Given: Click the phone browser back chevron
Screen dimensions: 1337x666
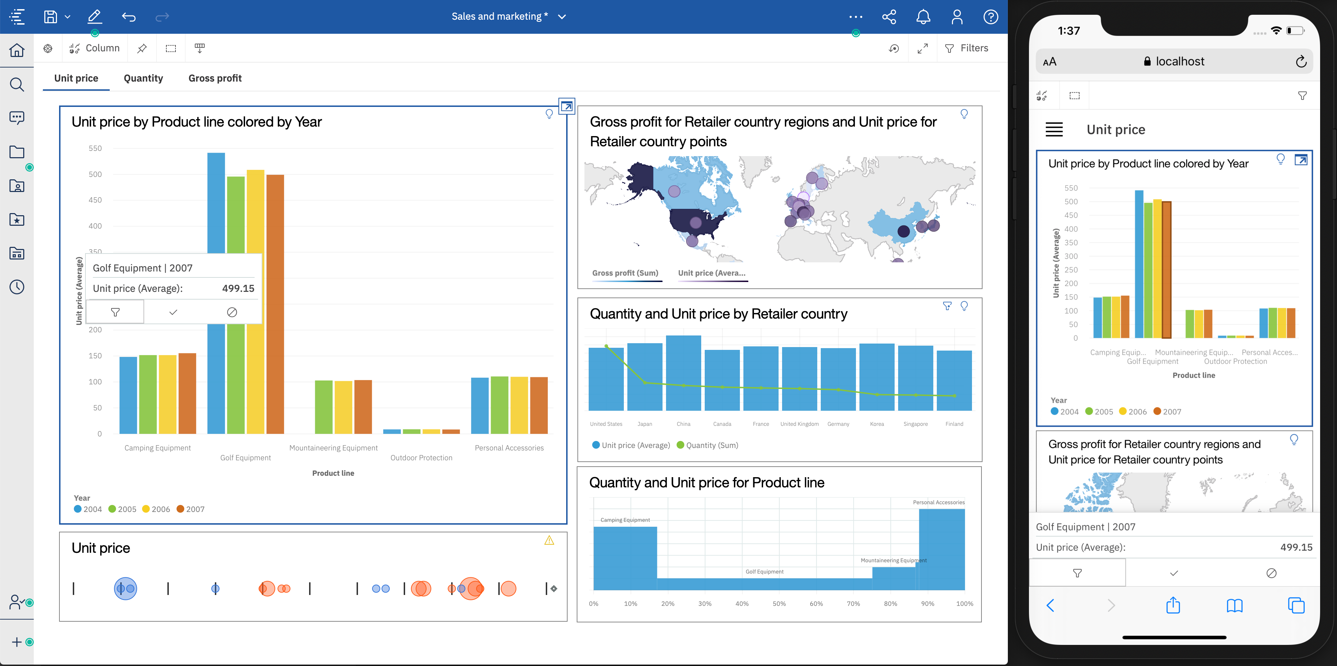Looking at the screenshot, I should [x=1050, y=605].
